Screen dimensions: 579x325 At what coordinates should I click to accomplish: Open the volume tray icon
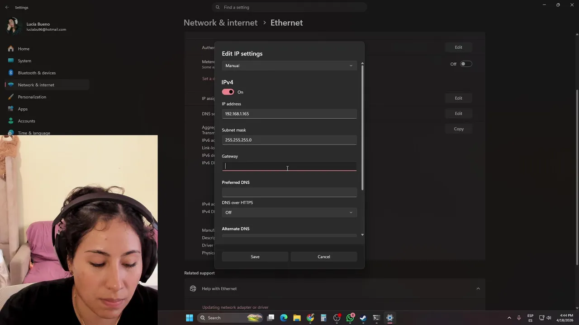(x=549, y=318)
